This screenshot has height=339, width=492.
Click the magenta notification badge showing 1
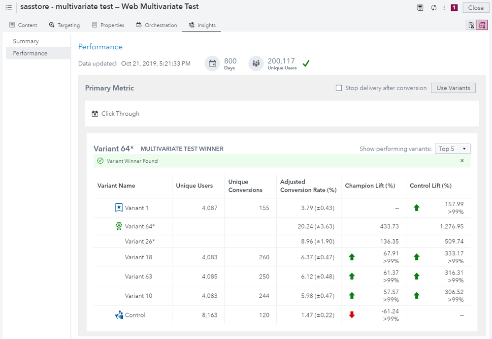454,8
